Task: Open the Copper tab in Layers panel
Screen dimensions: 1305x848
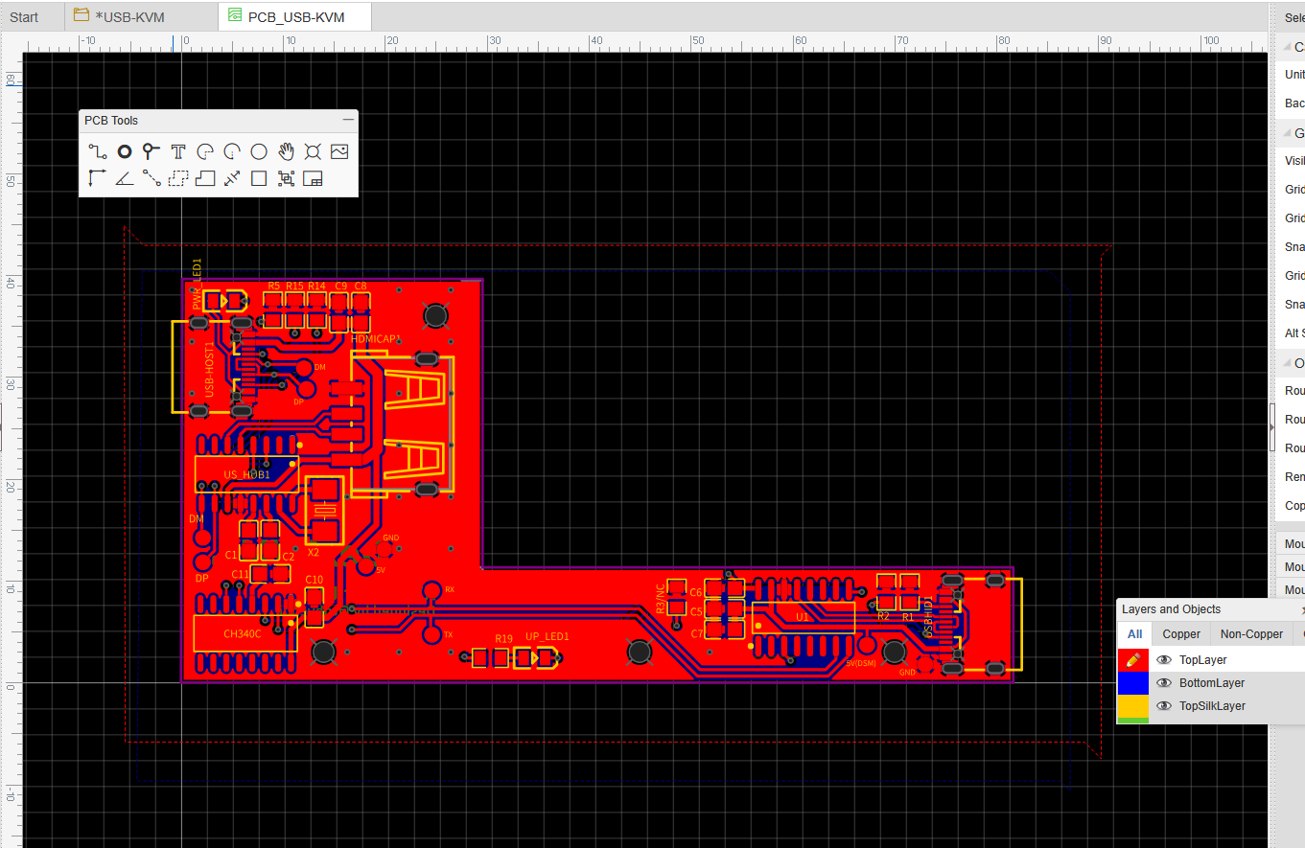Action: 1181,634
